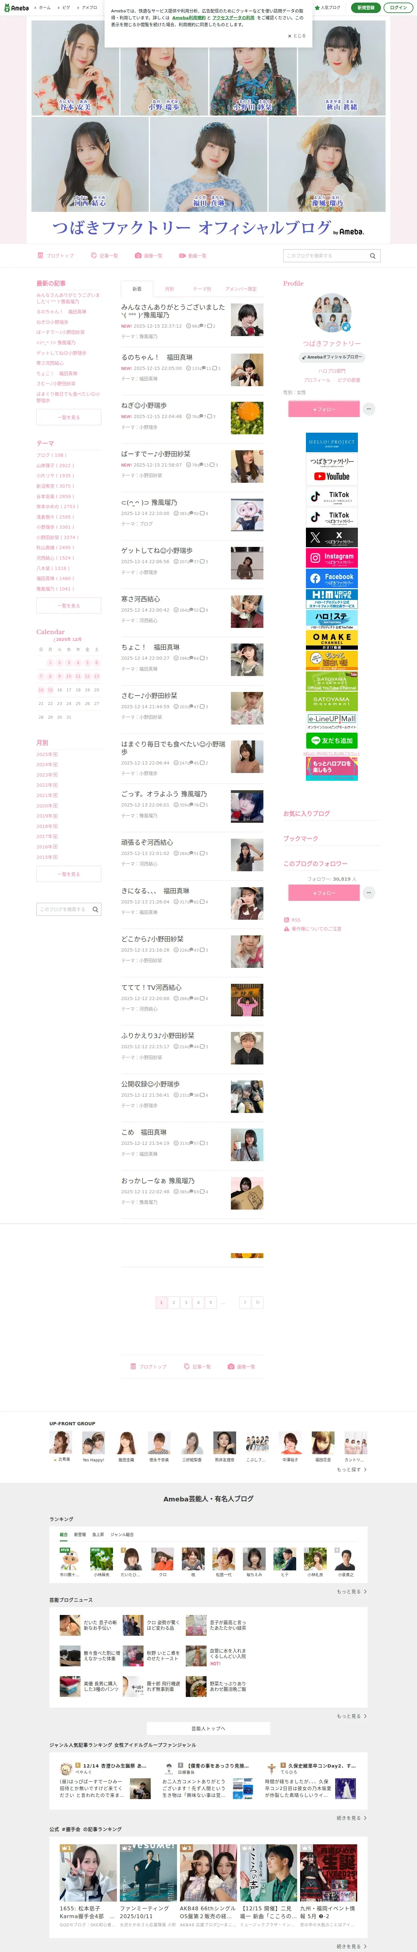Screen dimensions: 417x1952
Task: Click the ログイン button in the header
Action: (x=398, y=7)
